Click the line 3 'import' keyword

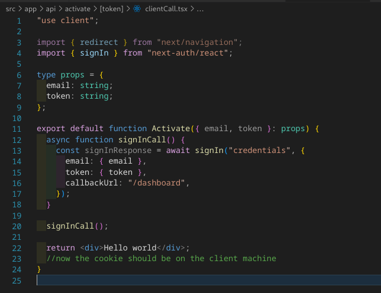pyautogui.click(x=51, y=42)
